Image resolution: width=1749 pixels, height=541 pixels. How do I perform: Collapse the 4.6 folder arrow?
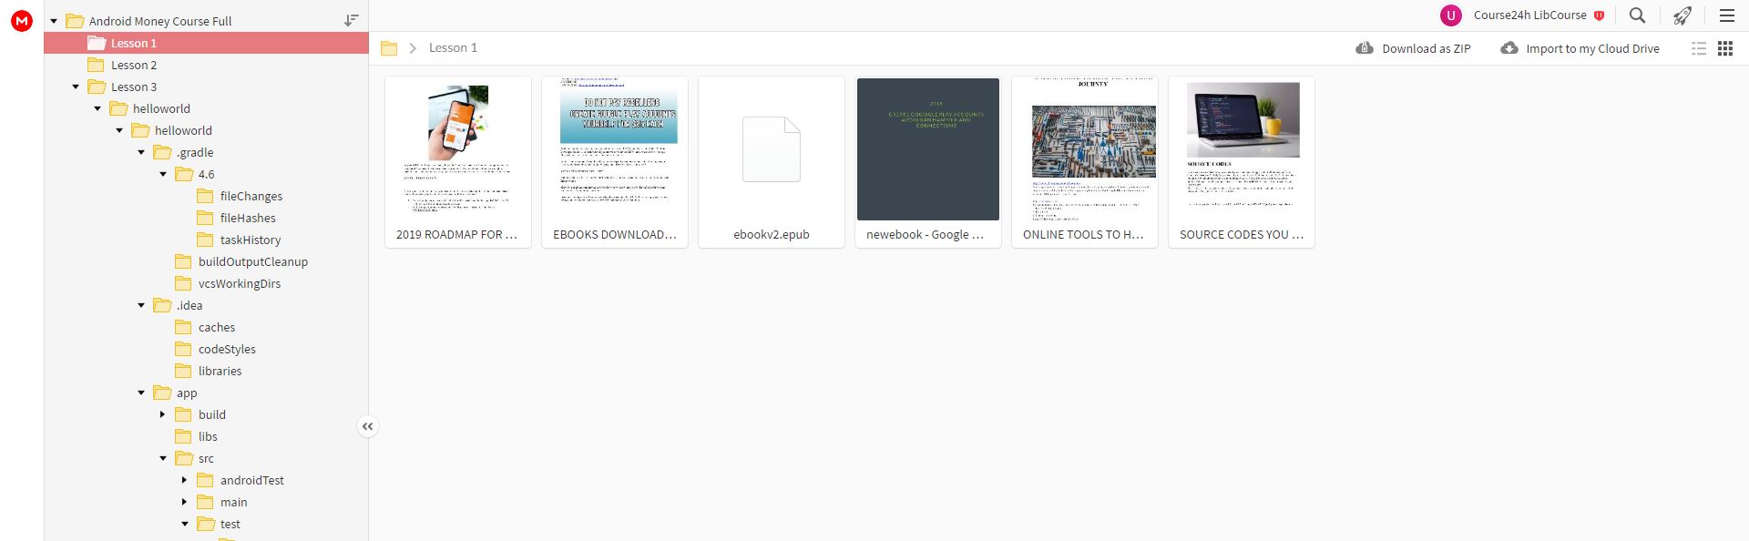[x=163, y=174]
